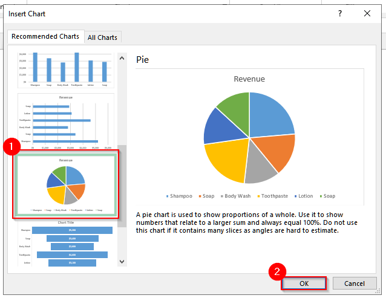
Task: Pick the pie chart thumbnail
Action: (x=66, y=186)
